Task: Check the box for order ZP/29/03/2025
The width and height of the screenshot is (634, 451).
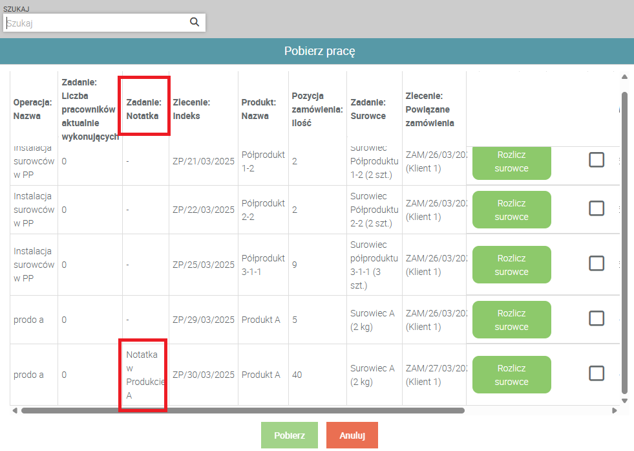Action: click(597, 318)
